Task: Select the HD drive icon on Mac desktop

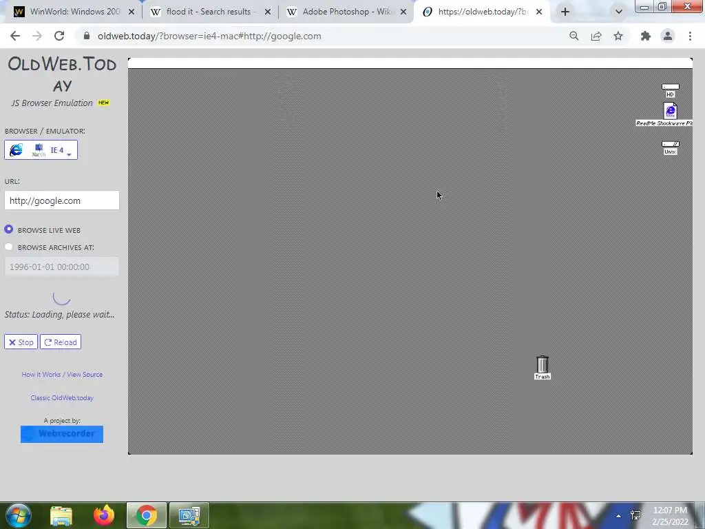Action: coord(670,90)
